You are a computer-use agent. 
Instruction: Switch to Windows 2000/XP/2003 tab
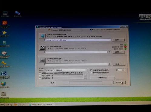(x=60, y=30)
